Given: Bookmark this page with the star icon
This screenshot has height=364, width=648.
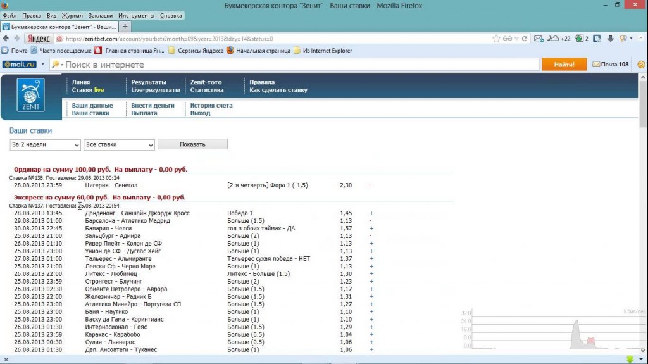Looking at the screenshot, I should [496, 39].
